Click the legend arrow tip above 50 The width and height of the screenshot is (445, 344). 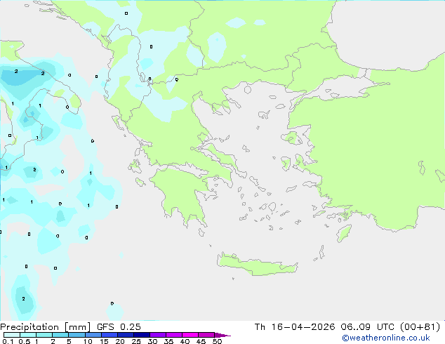[222, 335]
